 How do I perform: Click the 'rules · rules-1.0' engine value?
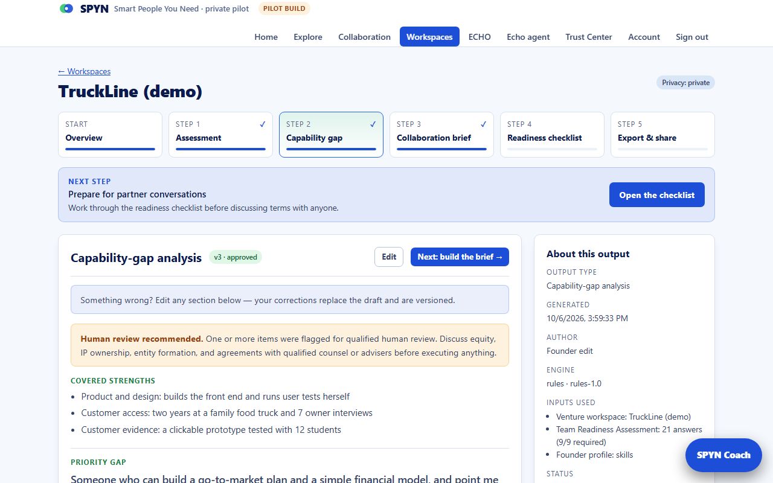click(574, 383)
